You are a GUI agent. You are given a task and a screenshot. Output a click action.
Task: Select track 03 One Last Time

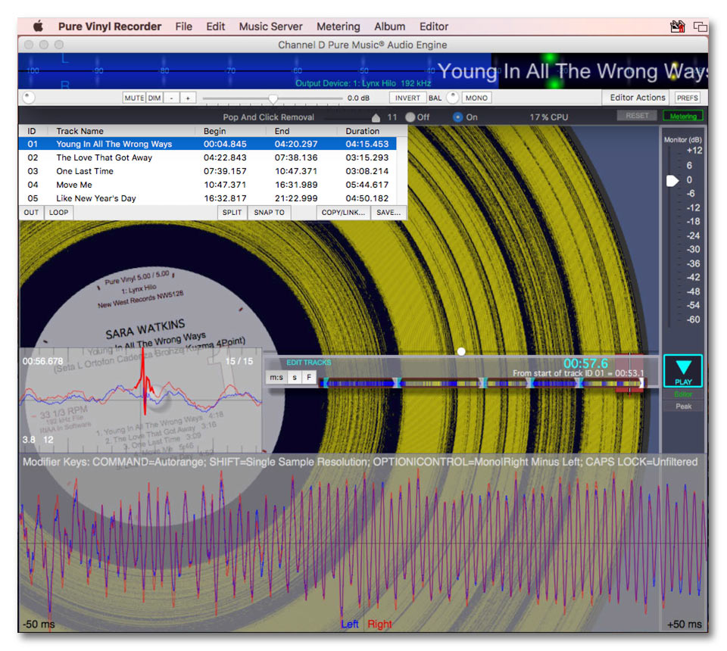click(x=207, y=171)
